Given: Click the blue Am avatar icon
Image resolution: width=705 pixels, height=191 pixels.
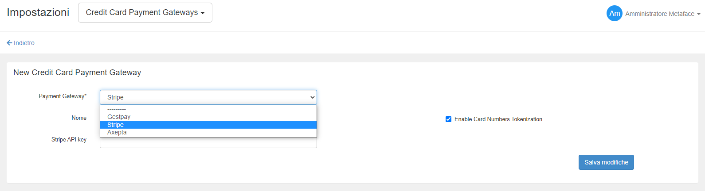Looking at the screenshot, I should point(614,13).
